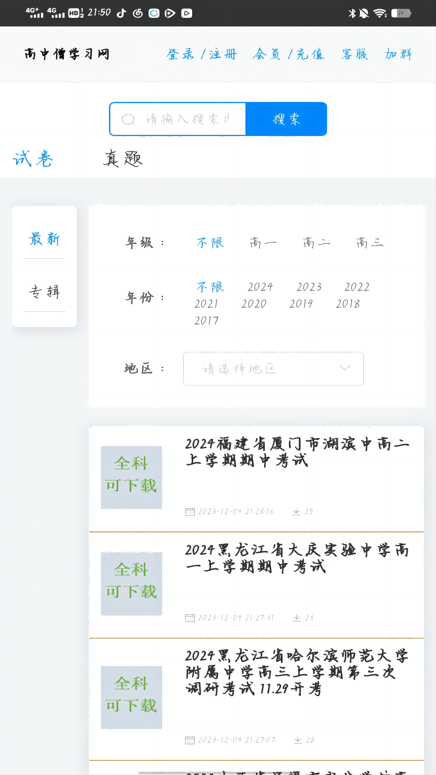Select 高三 grade filter
Viewport: 436px width, 775px height.
370,243
